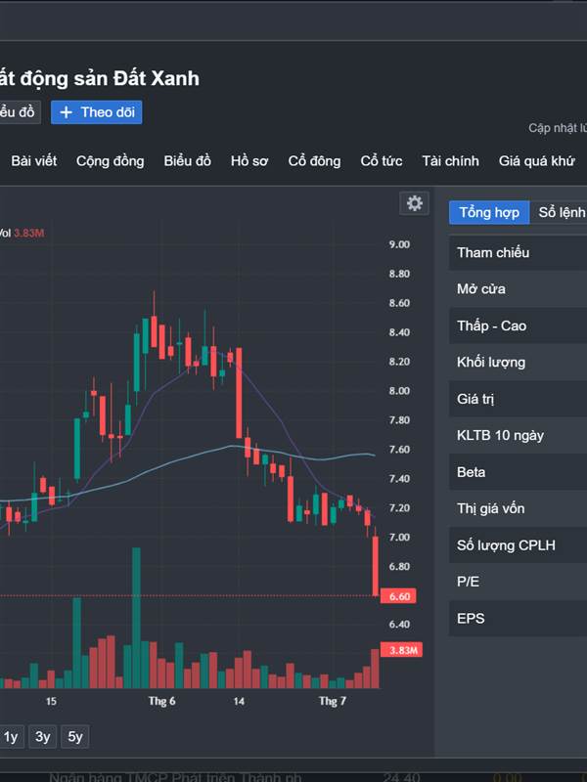View the Cổ đông tab
Image resolution: width=587 pixels, height=782 pixels.
click(314, 161)
